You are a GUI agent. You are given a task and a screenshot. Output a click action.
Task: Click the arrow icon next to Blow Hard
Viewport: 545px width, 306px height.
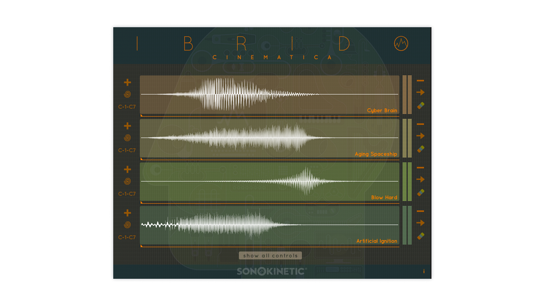click(x=420, y=179)
